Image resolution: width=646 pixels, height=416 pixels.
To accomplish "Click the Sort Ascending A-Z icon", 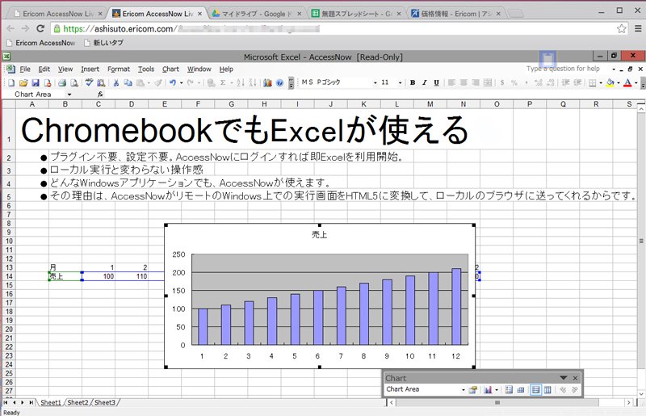I will click(241, 83).
